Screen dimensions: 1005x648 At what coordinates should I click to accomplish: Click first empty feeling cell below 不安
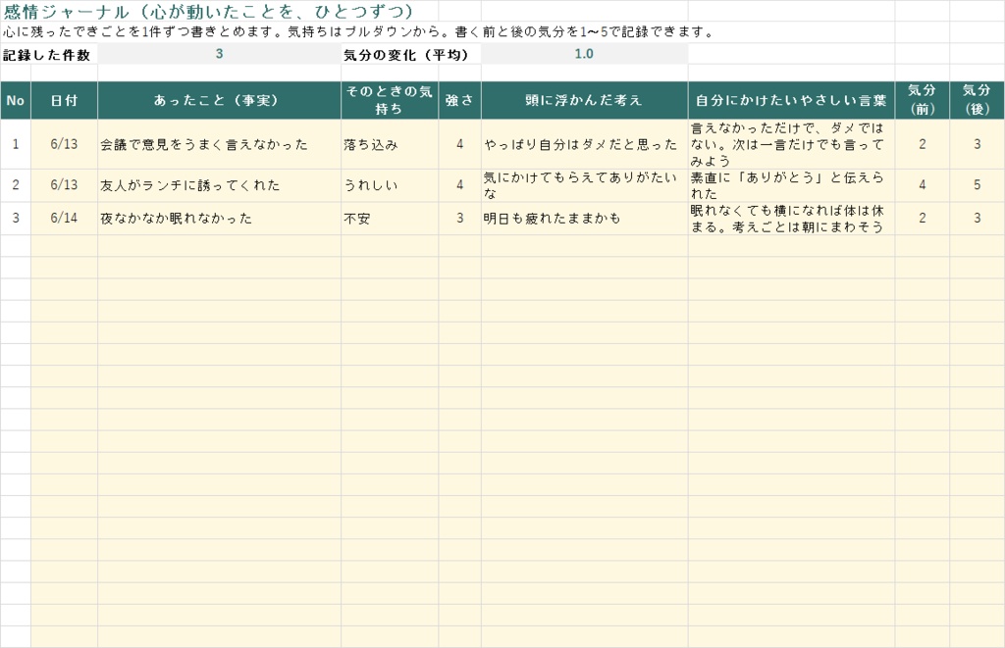390,246
